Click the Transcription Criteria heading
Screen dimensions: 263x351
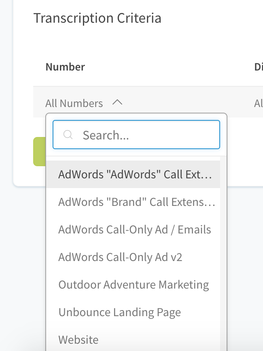click(x=98, y=18)
